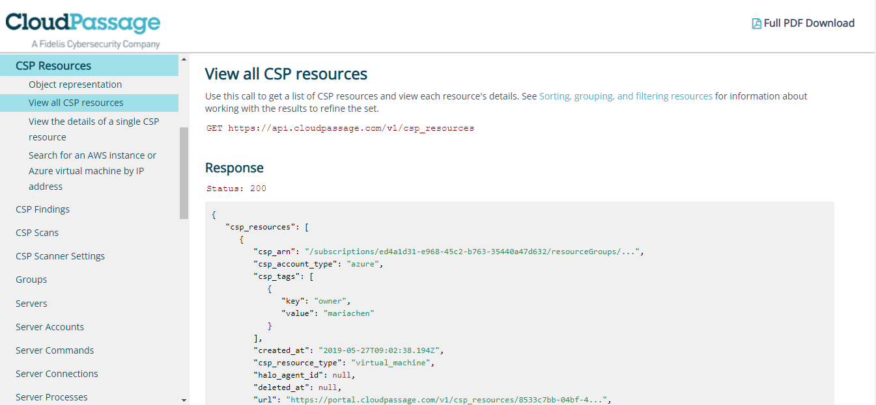Click the "value": "mariachen" line
Viewport: 876px width, 405px height.
pyautogui.click(x=328, y=313)
